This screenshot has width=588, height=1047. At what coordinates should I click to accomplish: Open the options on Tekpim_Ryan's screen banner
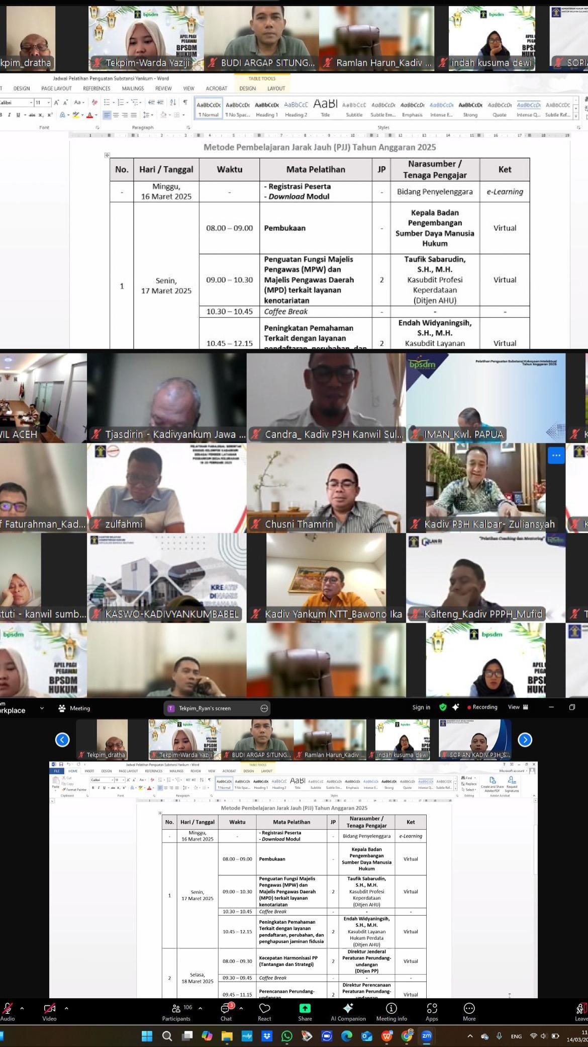tap(264, 708)
